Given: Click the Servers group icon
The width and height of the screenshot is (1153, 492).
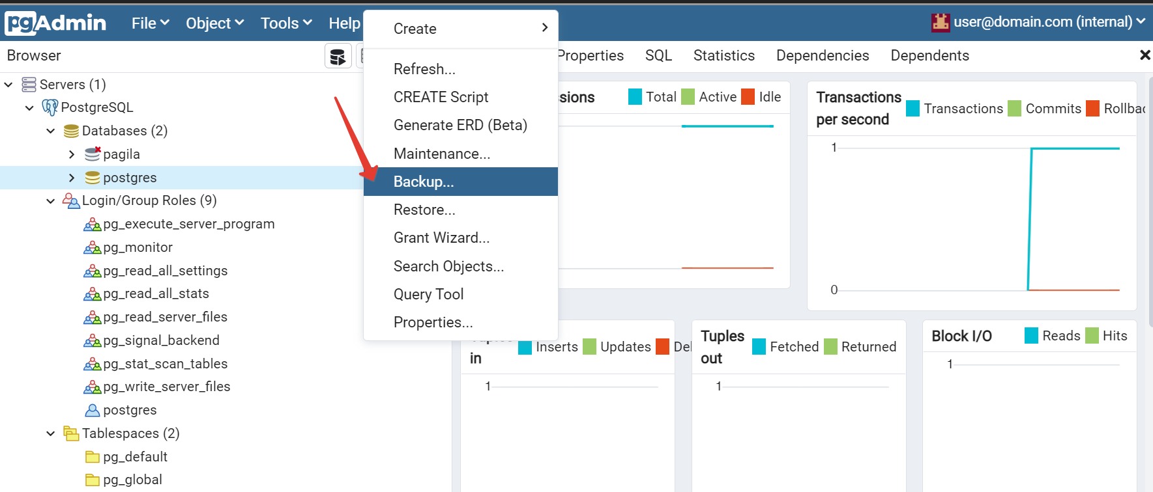Looking at the screenshot, I should pos(29,85).
